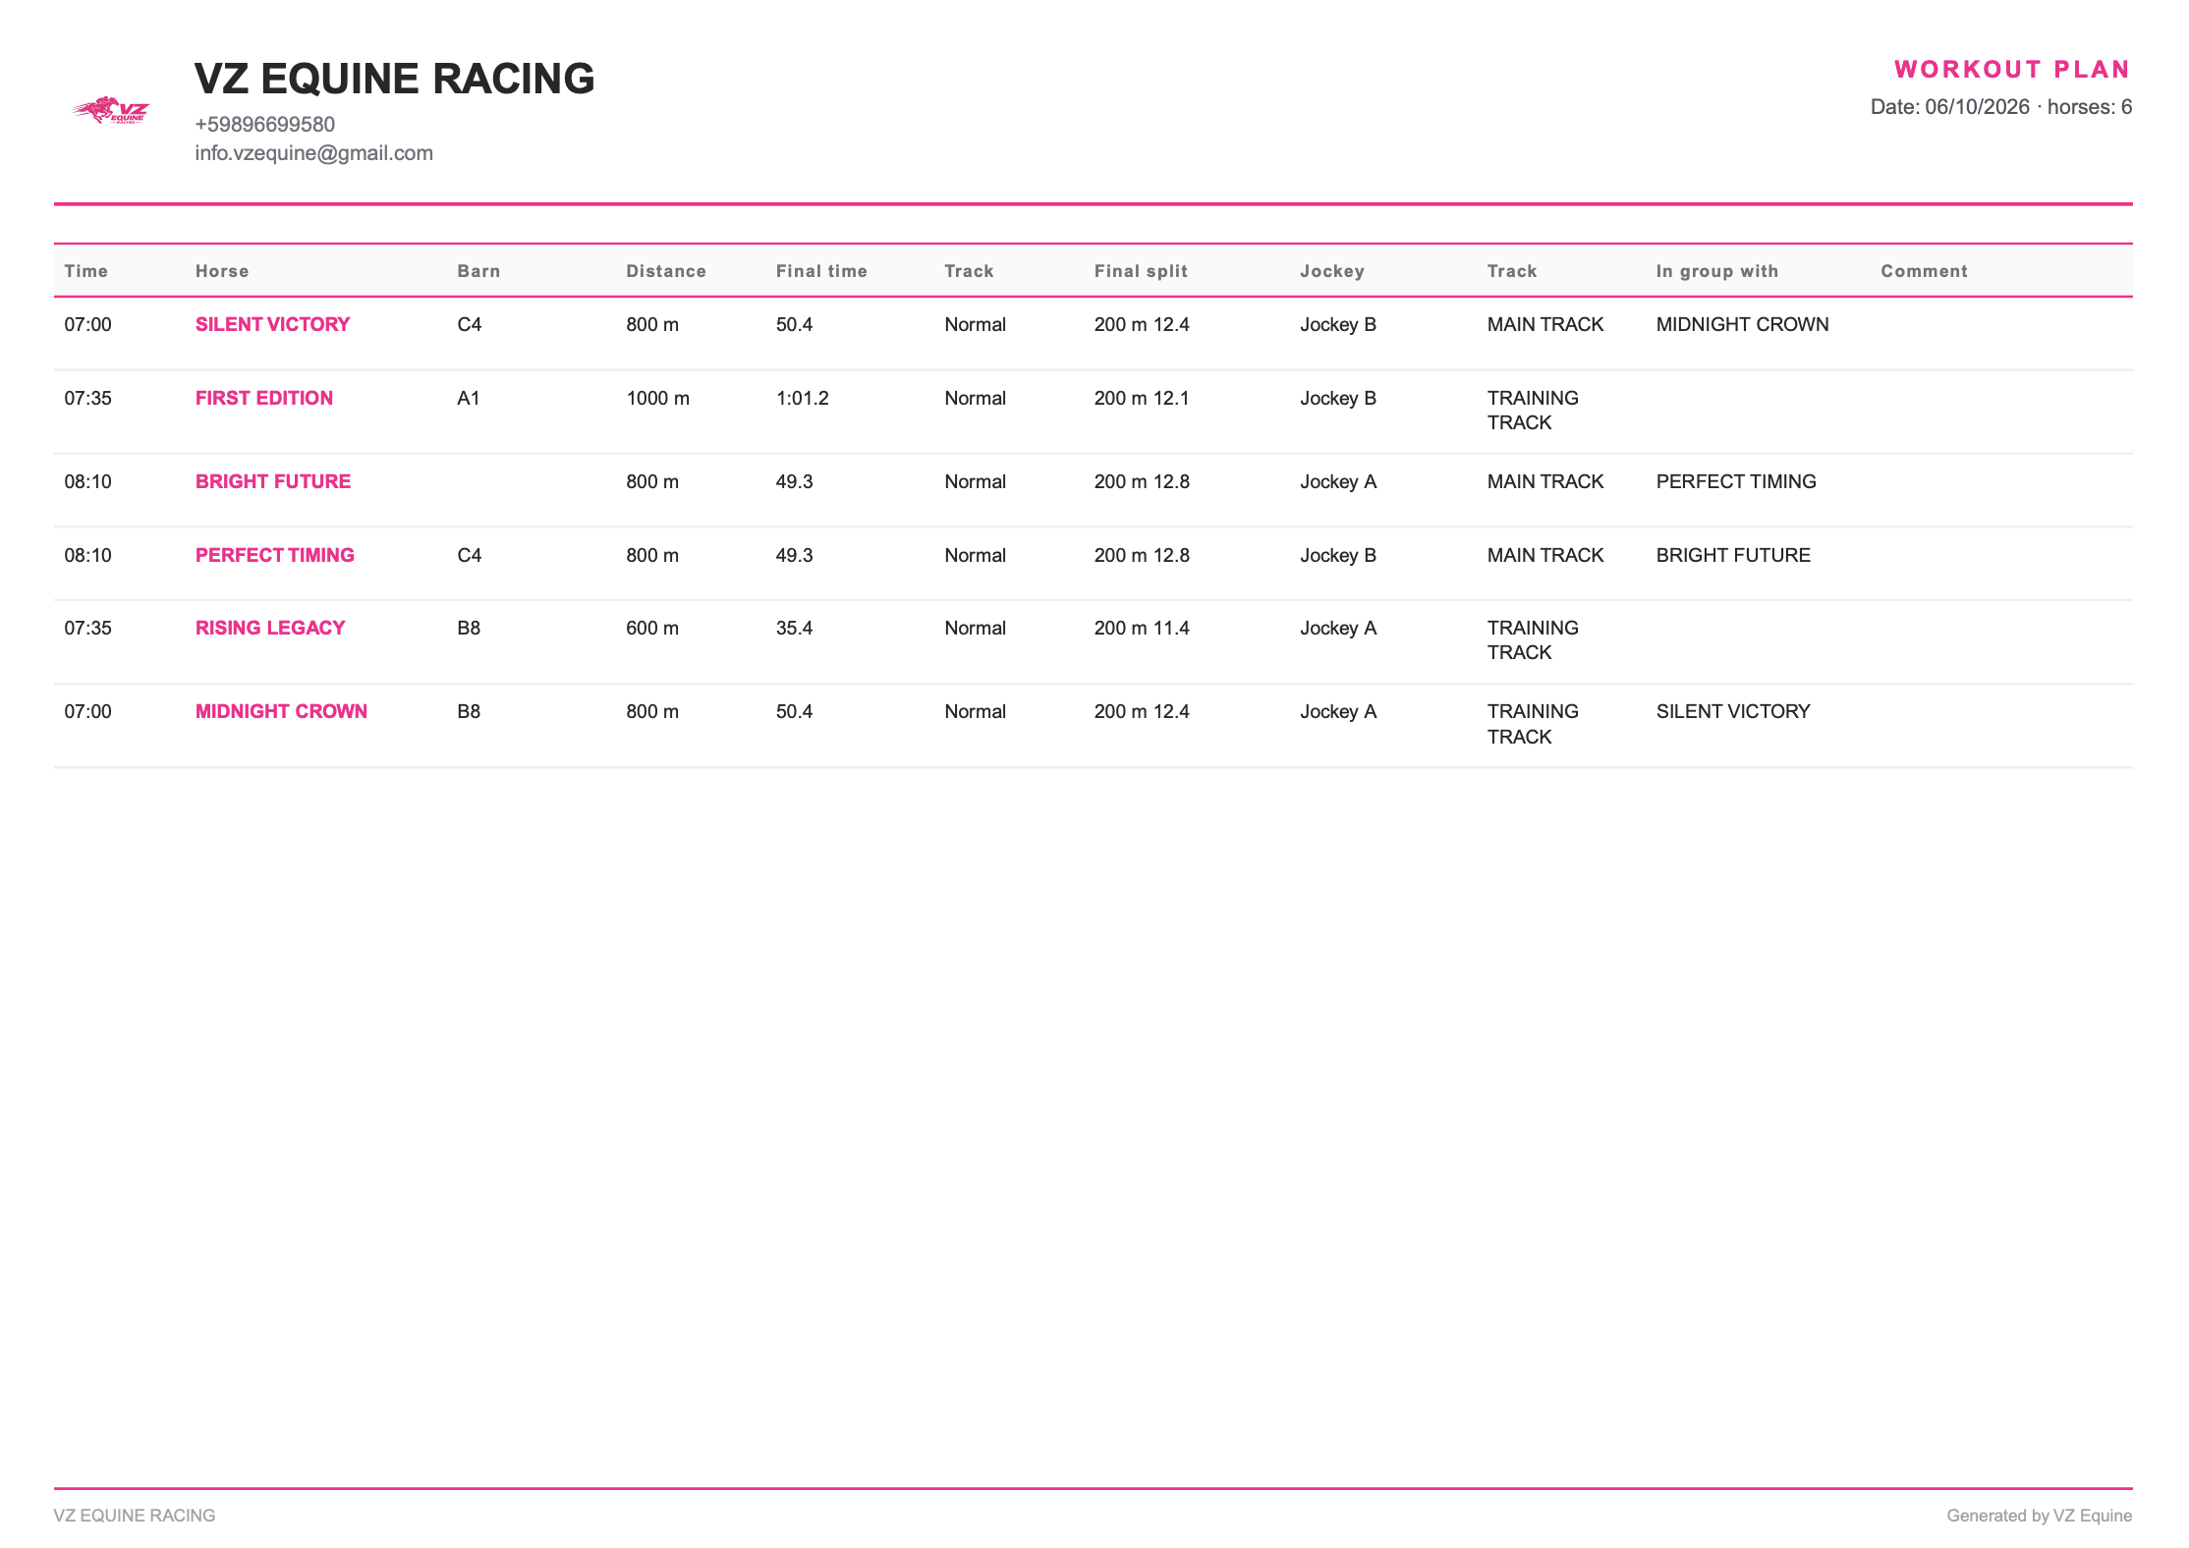Click the Final split column header
The width and height of the screenshot is (2189, 1548).
point(1141,271)
